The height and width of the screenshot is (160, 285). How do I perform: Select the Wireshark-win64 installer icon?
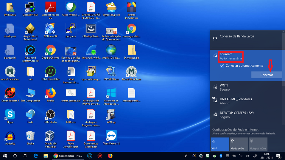(x=91, y=52)
